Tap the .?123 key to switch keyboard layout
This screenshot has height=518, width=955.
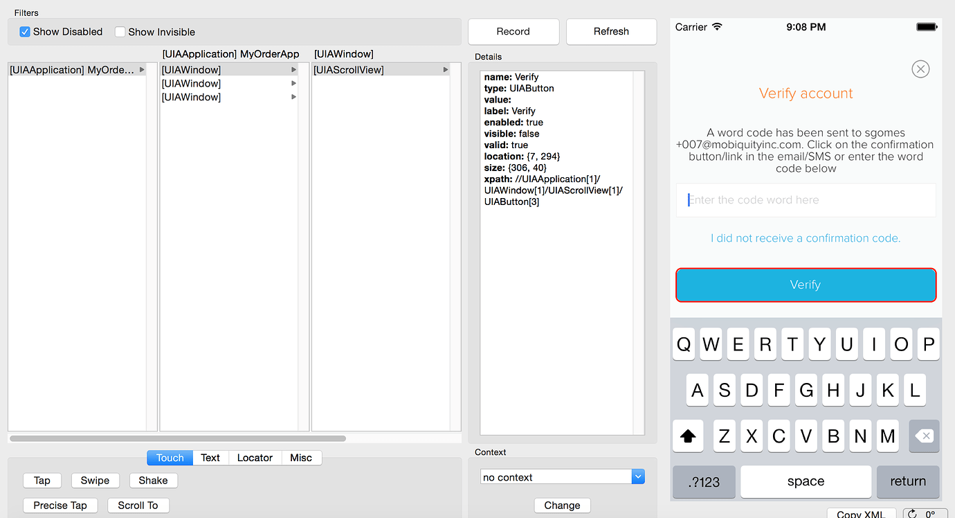tap(704, 481)
